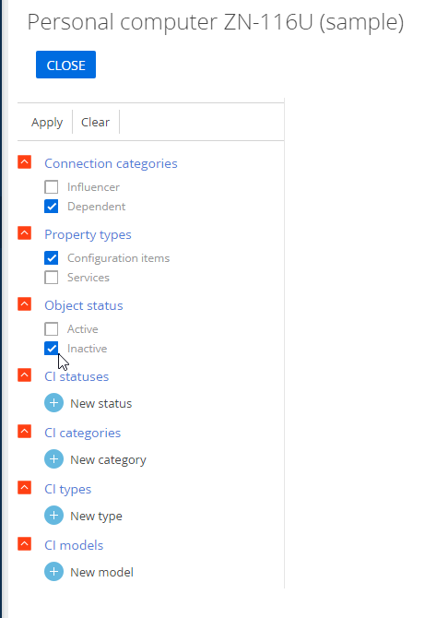The width and height of the screenshot is (437, 618).
Task: Collapse the CI statuses section arrow
Action: tap(24, 374)
